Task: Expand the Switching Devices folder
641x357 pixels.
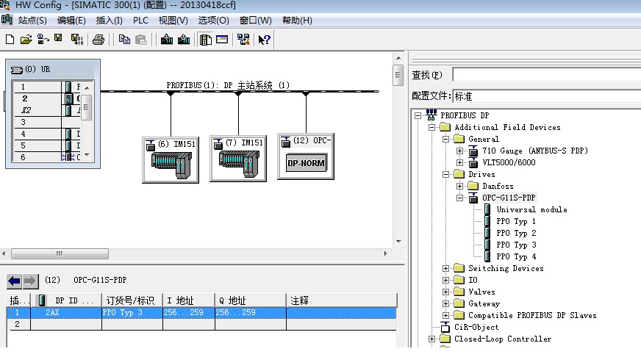Action: (x=446, y=268)
